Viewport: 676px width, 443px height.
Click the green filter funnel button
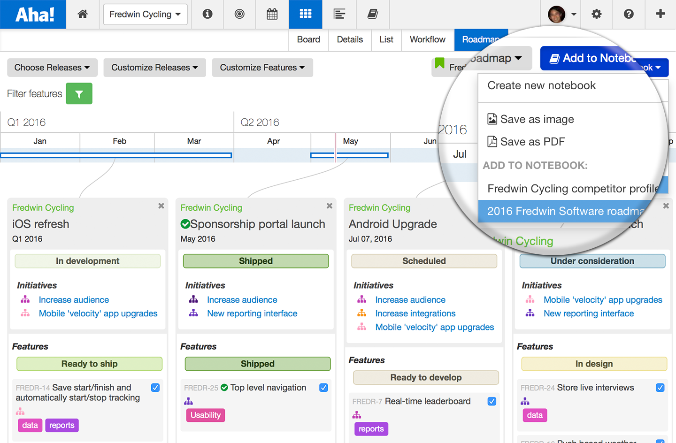[x=79, y=94]
